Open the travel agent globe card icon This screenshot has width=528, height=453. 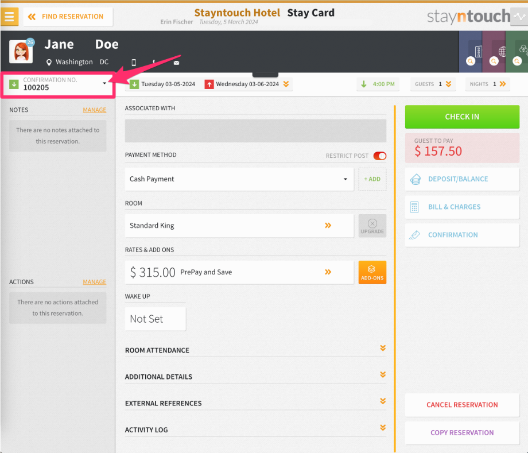coord(502,52)
